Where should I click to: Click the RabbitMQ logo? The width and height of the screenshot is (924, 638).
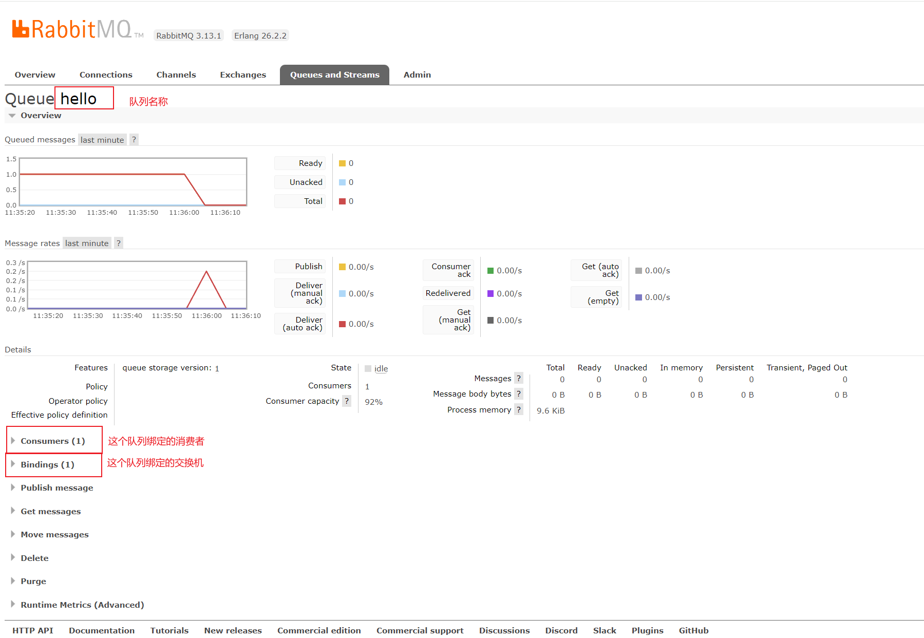pyautogui.click(x=77, y=29)
